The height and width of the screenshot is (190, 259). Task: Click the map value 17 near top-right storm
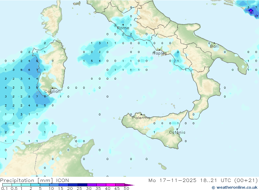[256, 16]
